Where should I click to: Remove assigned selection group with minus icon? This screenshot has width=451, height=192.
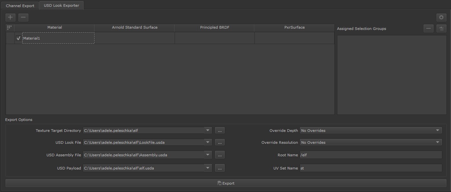tap(428, 29)
